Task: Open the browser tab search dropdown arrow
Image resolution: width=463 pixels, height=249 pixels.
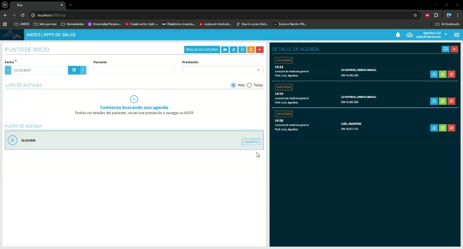Action: (5, 5)
